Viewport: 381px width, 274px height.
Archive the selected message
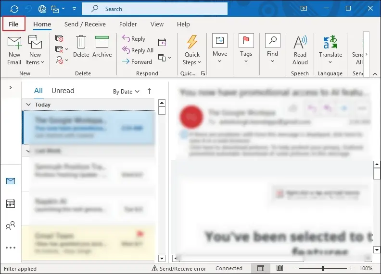[x=102, y=47]
